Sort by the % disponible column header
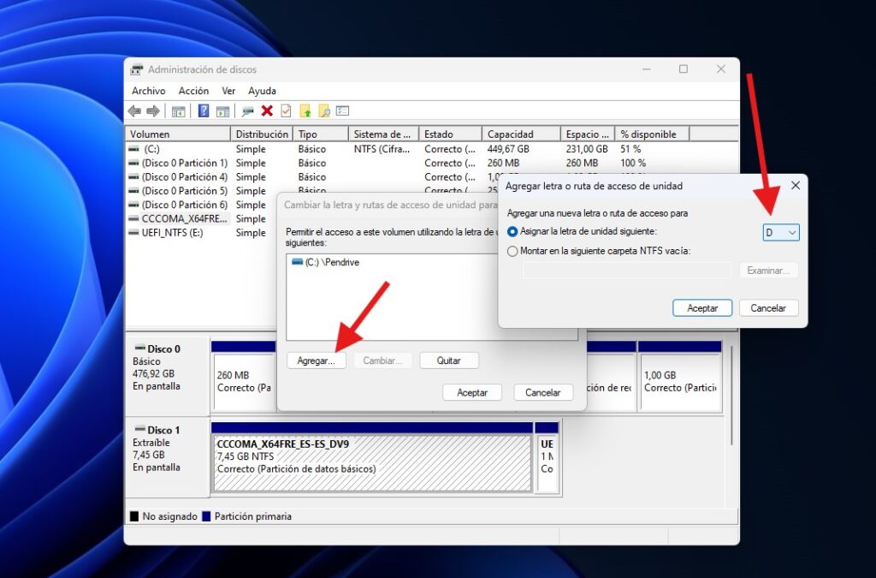Viewport: 876px width, 578px height. coord(652,134)
